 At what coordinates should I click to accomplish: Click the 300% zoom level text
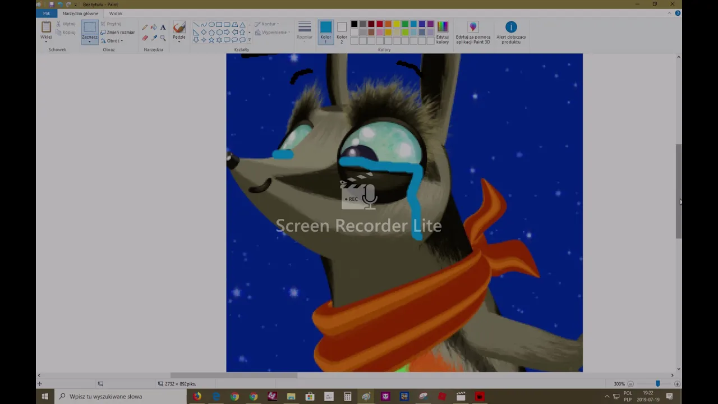[x=619, y=384]
